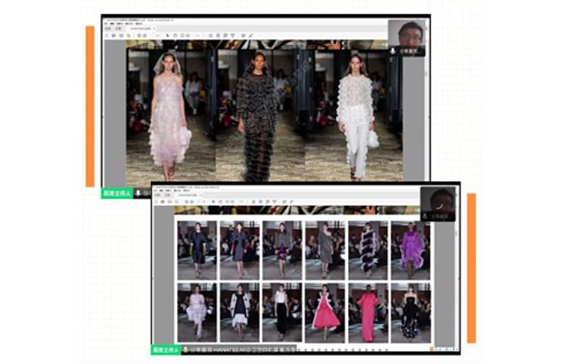The width and height of the screenshot is (587, 364).
Task: Click thumbnail of white top and black skirt
Action: [x=283, y=313]
